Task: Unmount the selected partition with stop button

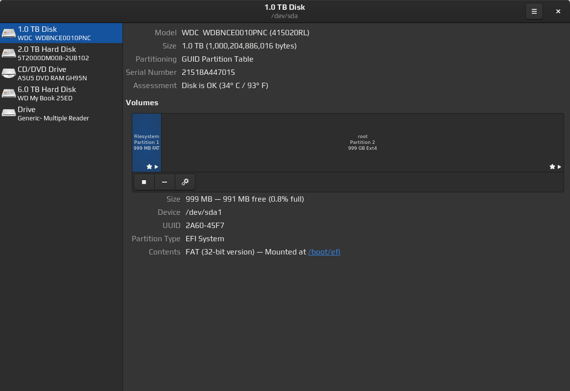Action: click(144, 182)
